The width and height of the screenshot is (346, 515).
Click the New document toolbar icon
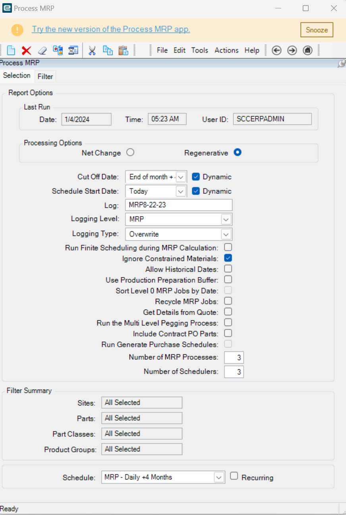11,51
